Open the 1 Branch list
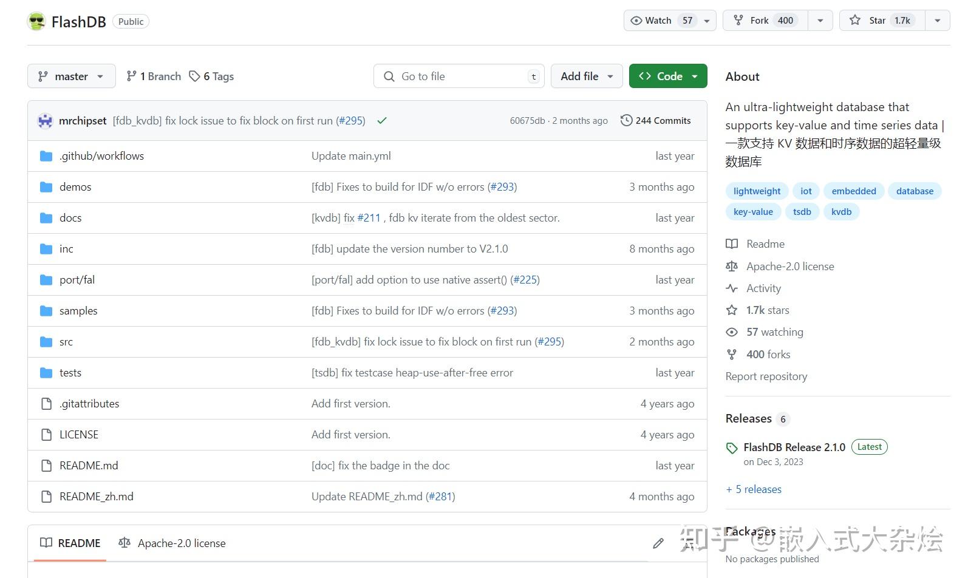 [x=154, y=76]
